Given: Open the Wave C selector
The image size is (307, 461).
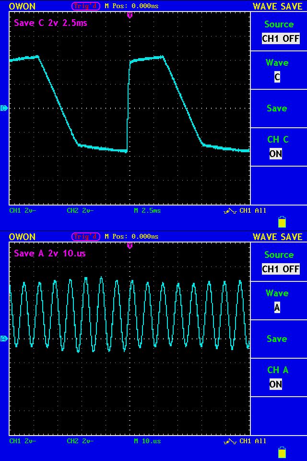Looking at the screenshot, I should pyautogui.click(x=277, y=77).
